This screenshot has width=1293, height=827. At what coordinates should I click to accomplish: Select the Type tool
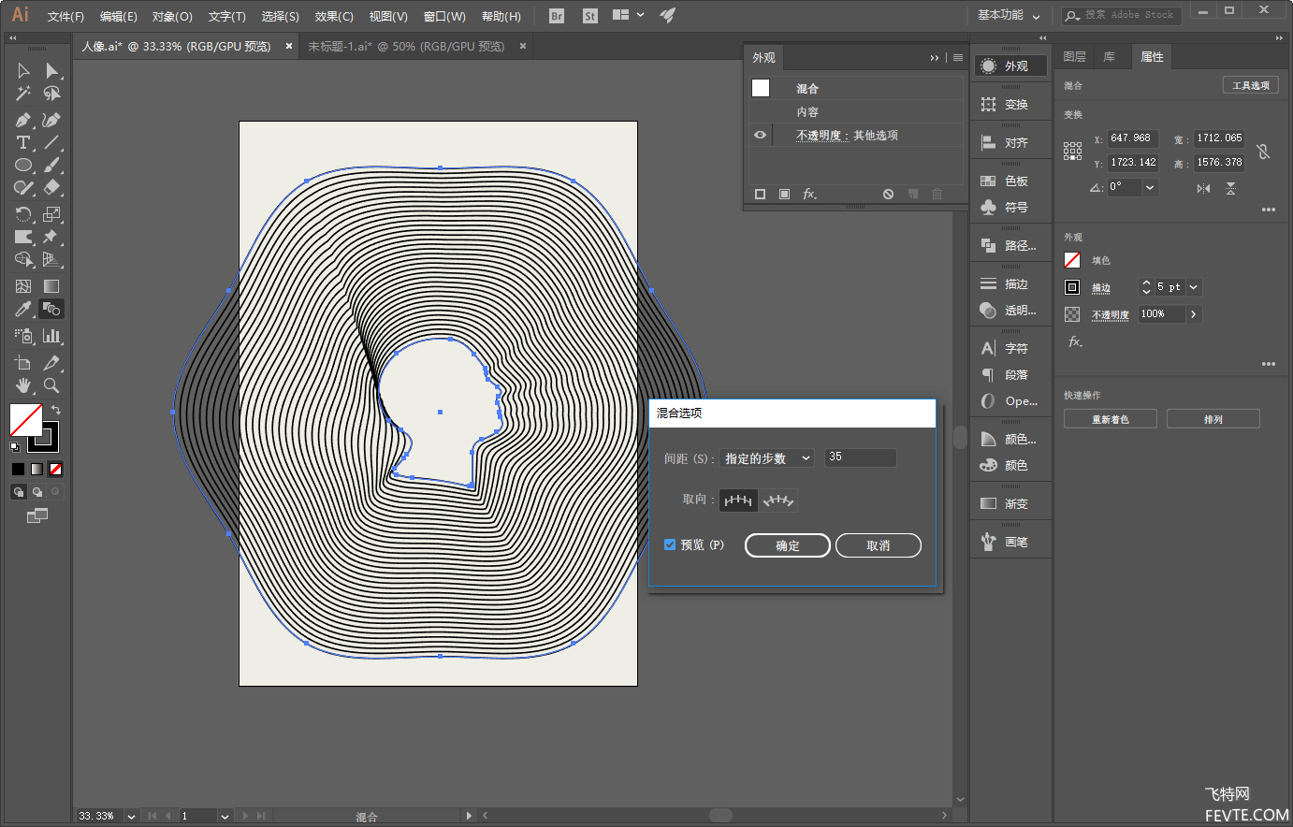tap(23, 143)
